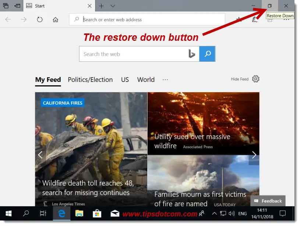300x226 pixels.
Task: Open the Mail app from the taskbar
Action: (x=115, y=214)
